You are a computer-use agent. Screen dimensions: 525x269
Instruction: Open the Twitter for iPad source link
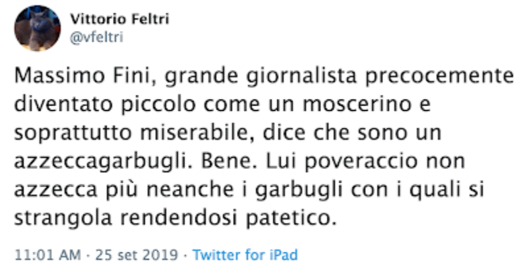tap(245, 255)
